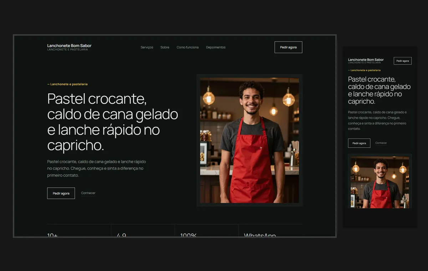Click the large desktop hero photo of the attendant
This screenshot has height=271, width=428.
tap(250, 140)
